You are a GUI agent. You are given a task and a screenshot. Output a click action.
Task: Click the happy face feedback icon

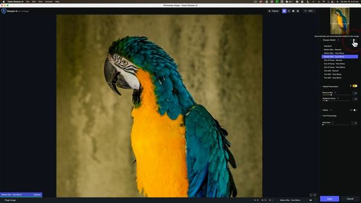315,195
